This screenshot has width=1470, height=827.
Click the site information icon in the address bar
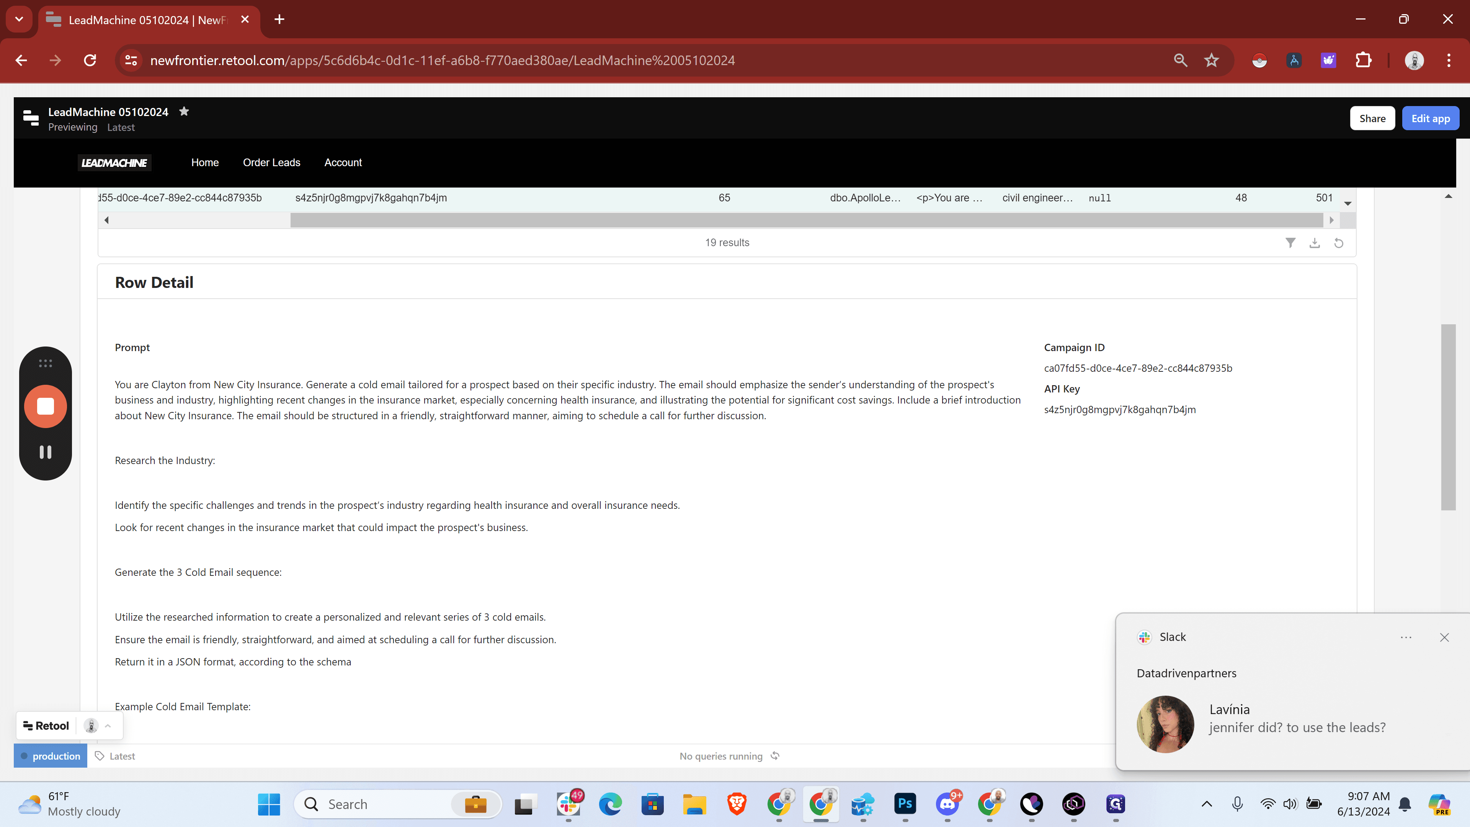pyautogui.click(x=131, y=60)
